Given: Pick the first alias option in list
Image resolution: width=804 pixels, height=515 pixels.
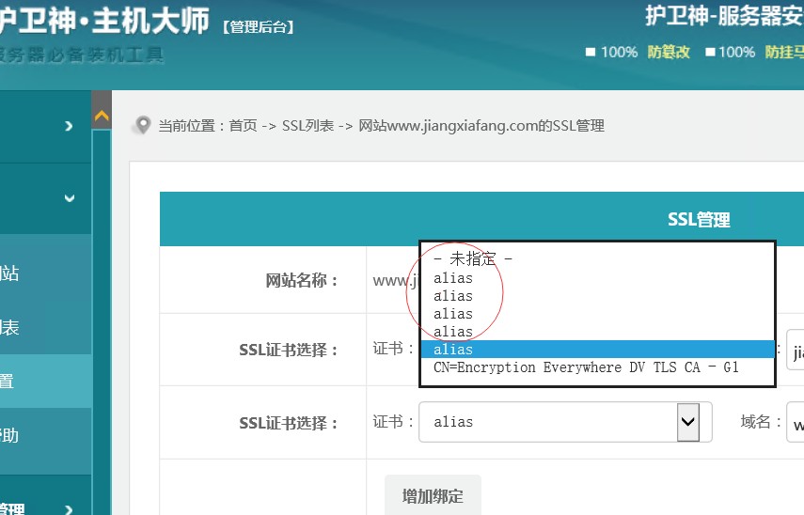Looking at the screenshot, I should pos(453,278).
